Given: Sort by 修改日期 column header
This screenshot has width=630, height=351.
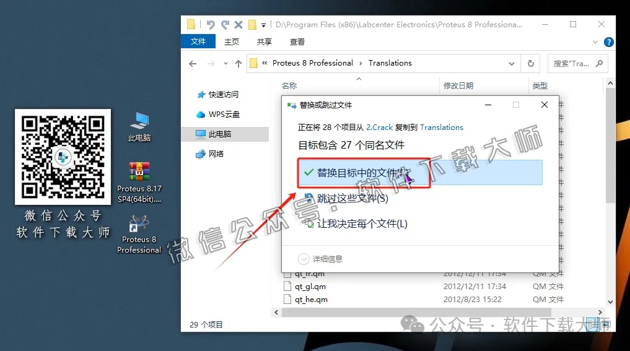Looking at the screenshot, I should [x=458, y=85].
